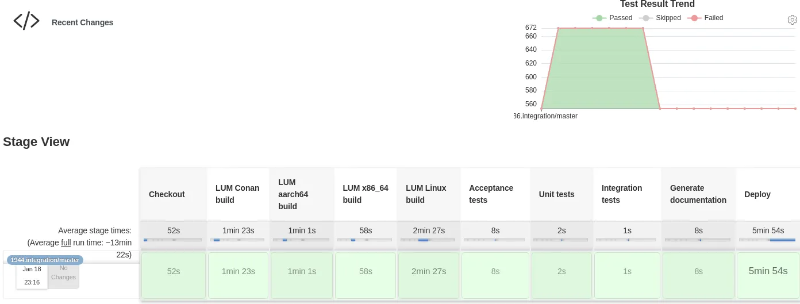
Task: Click the Integration tests column header
Action: 627,194
